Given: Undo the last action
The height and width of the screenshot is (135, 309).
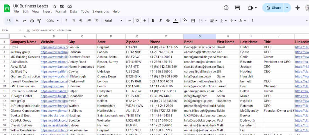Looking at the screenshot, I should pos(17,21).
